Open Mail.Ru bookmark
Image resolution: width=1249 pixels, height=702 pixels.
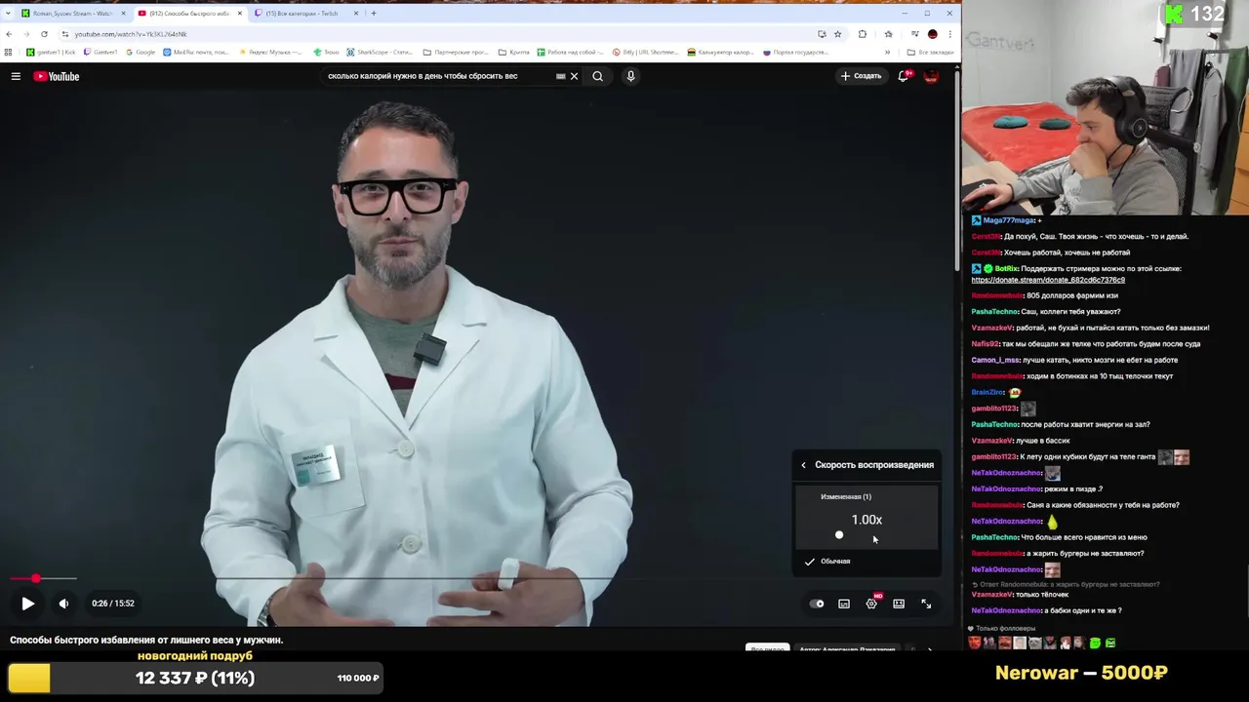[198, 52]
